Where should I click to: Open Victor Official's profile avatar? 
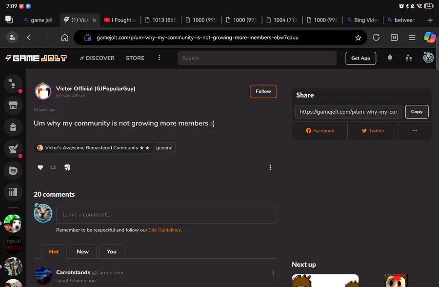[x=43, y=91]
